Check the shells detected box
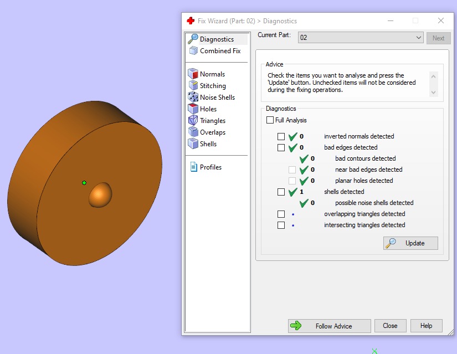457x354 pixels. pyautogui.click(x=281, y=192)
